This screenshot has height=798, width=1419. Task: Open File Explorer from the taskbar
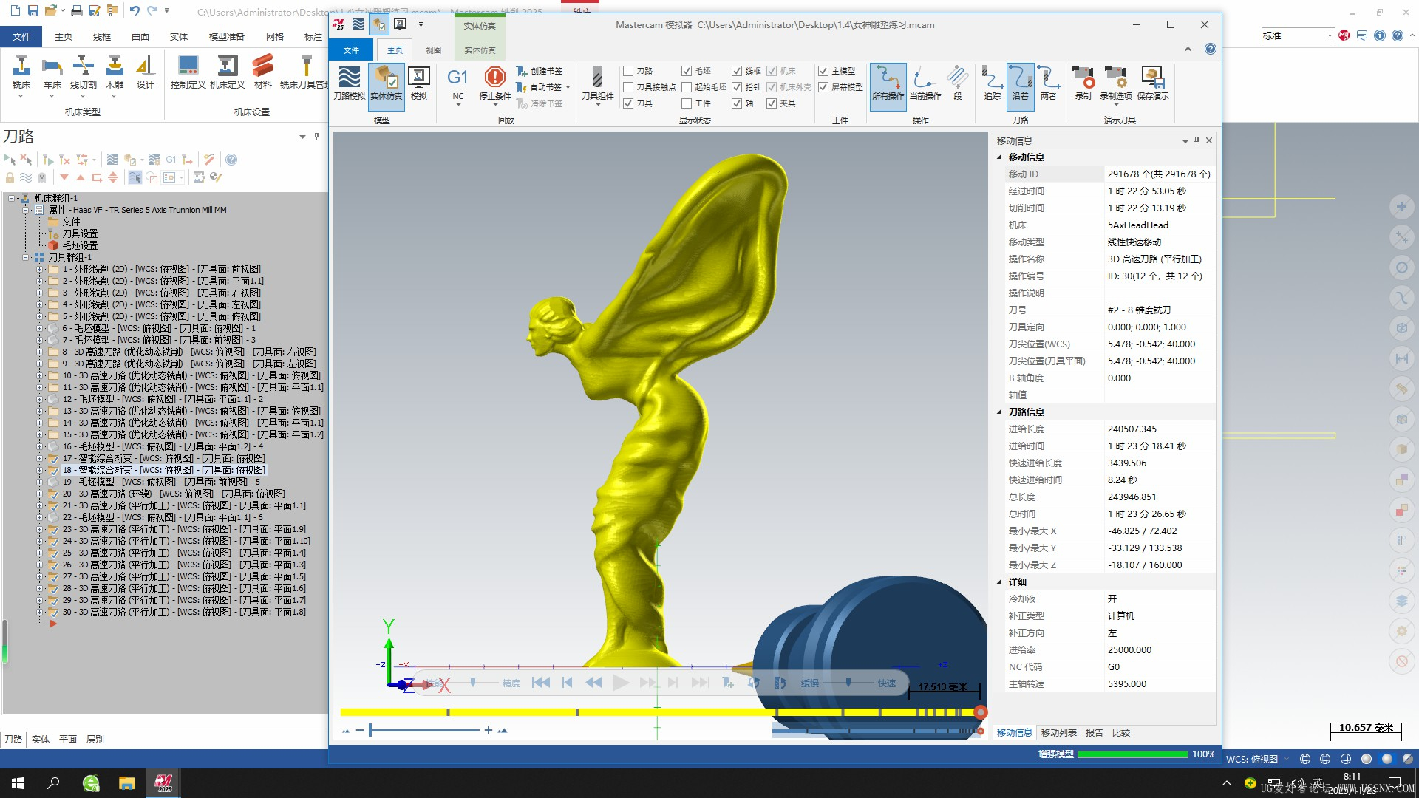click(x=127, y=782)
